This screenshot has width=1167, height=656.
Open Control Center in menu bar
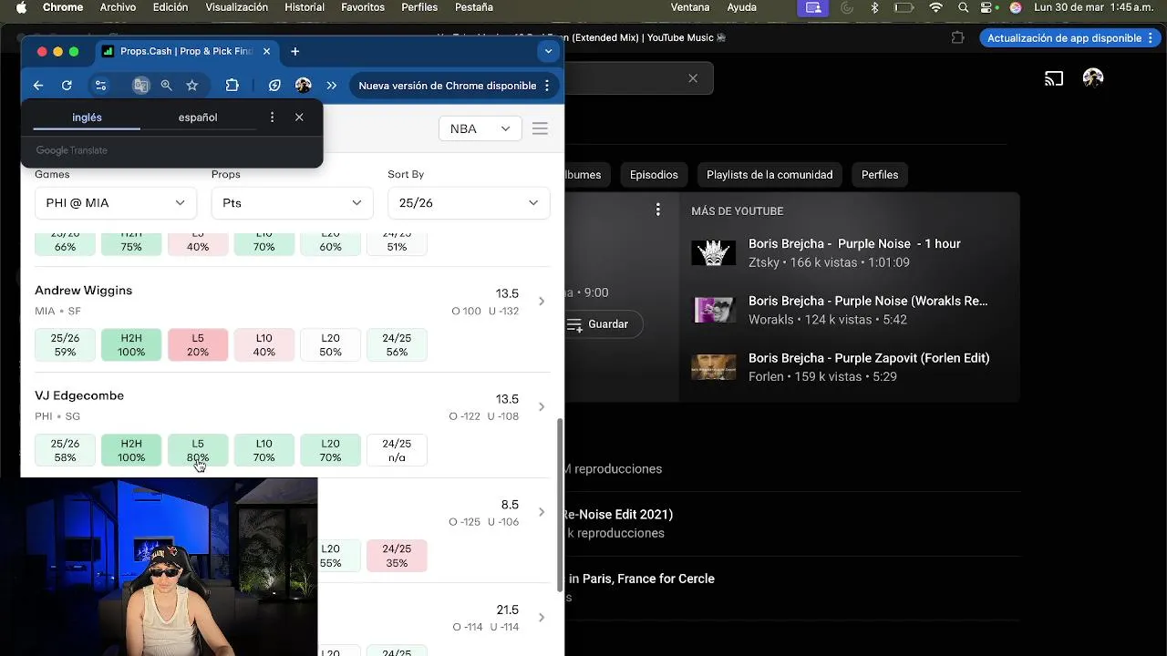click(988, 7)
